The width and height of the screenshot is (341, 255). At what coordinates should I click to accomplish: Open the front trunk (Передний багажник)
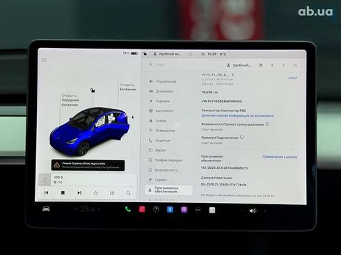pyautogui.click(x=70, y=100)
